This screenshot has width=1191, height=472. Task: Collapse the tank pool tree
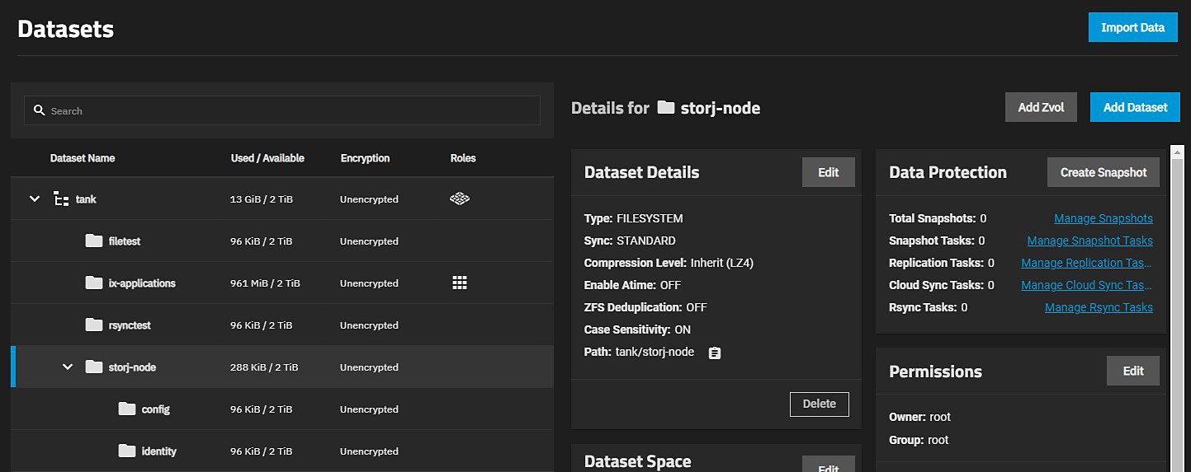point(35,199)
